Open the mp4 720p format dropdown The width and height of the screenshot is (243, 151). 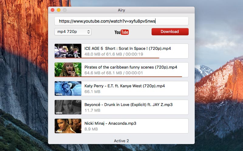tap(73, 32)
